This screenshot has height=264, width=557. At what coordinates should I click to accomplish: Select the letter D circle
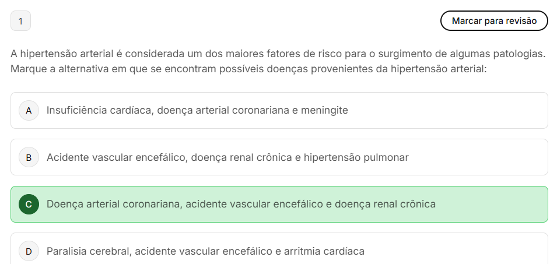click(x=29, y=251)
